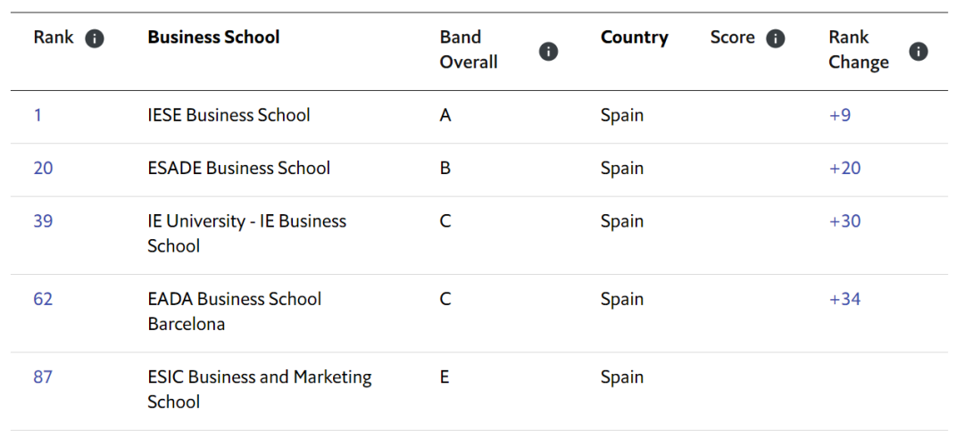Open the rank 20 link
The width and height of the screenshot is (964, 439).
coord(43,168)
